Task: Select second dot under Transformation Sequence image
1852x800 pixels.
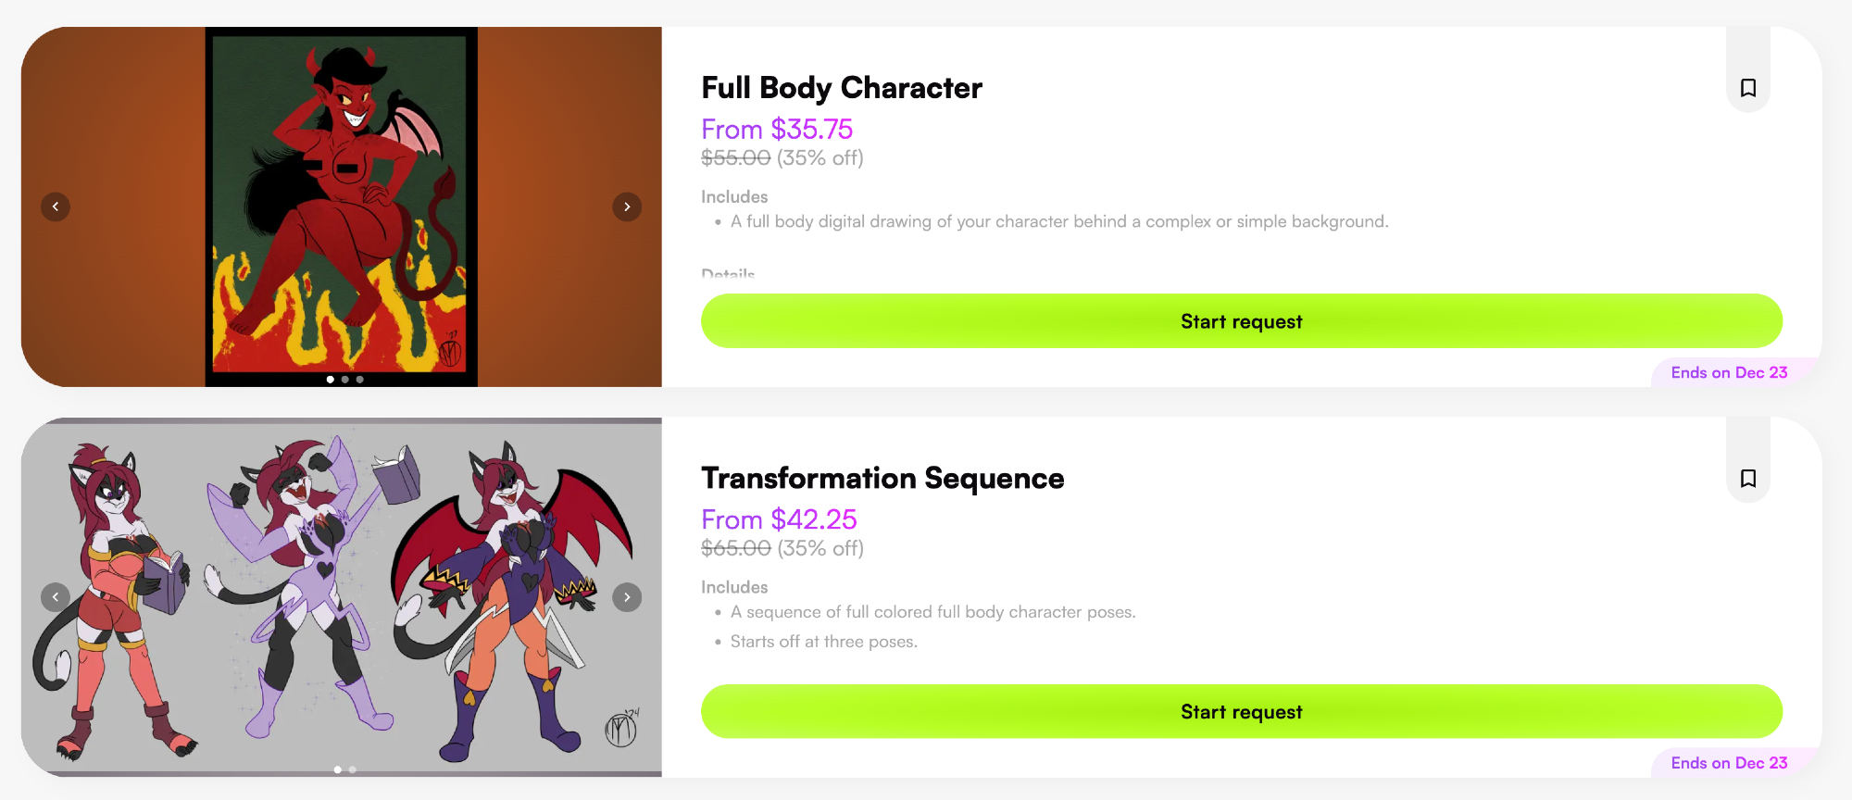Action: 353,769
